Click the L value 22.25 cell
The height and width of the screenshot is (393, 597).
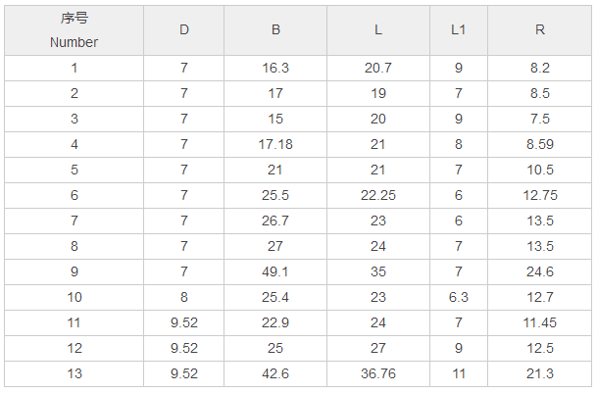(x=378, y=195)
